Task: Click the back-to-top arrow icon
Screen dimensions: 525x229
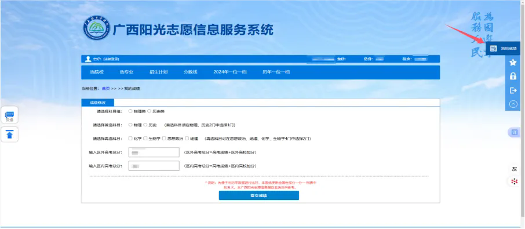Action: point(9,135)
